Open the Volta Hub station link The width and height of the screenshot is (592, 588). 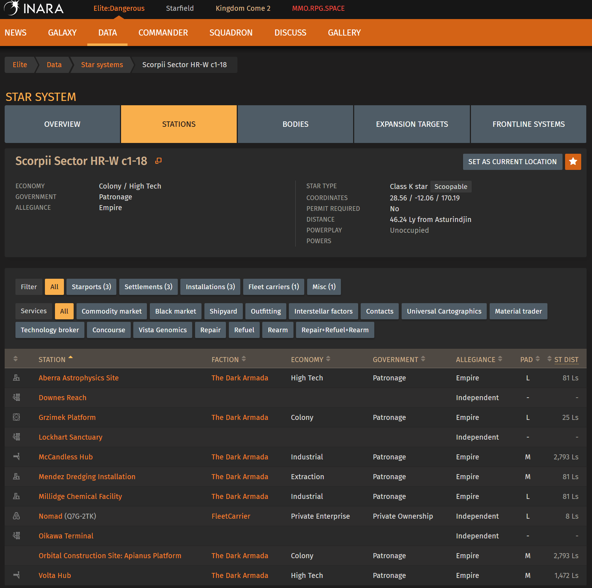[55, 575]
